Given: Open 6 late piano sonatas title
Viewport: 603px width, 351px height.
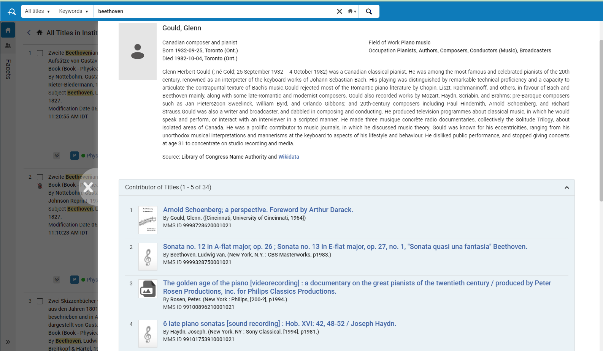Looking at the screenshot, I should tap(279, 324).
